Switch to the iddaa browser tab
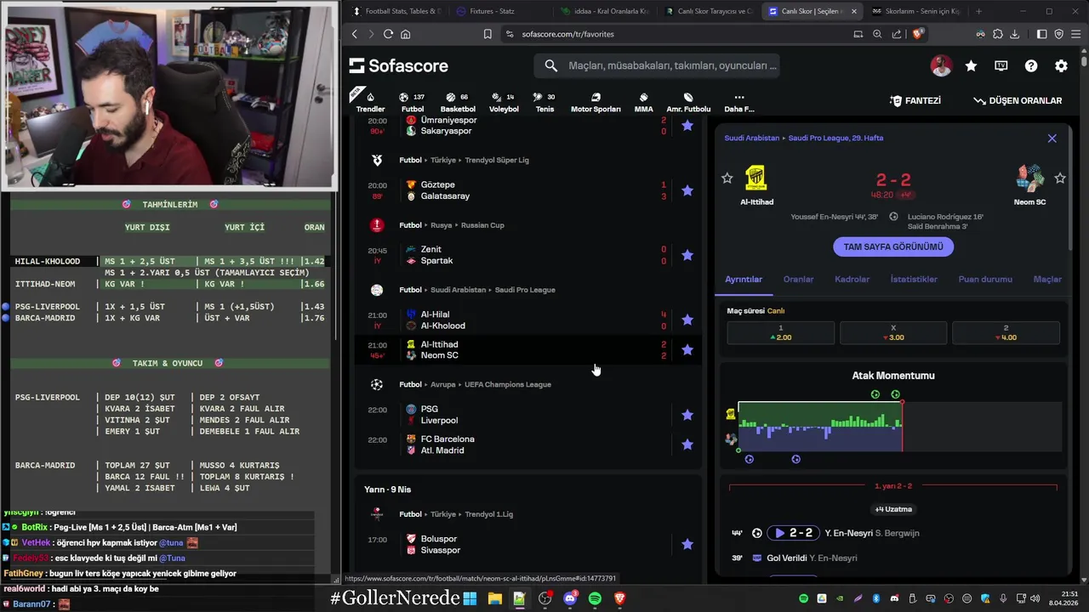The height and width of the screenshot is (612, 1089). pyautogui.click(x=604, y=11)
